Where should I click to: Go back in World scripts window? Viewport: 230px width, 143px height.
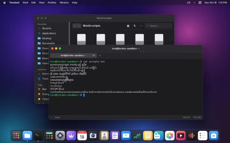(75, 26)
